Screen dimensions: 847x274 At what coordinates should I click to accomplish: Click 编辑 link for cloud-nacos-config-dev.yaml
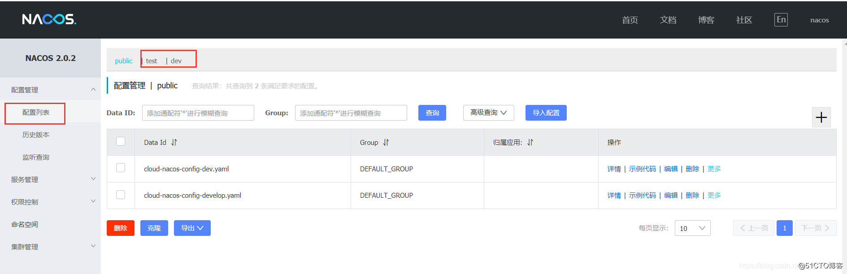click(671, 169)
